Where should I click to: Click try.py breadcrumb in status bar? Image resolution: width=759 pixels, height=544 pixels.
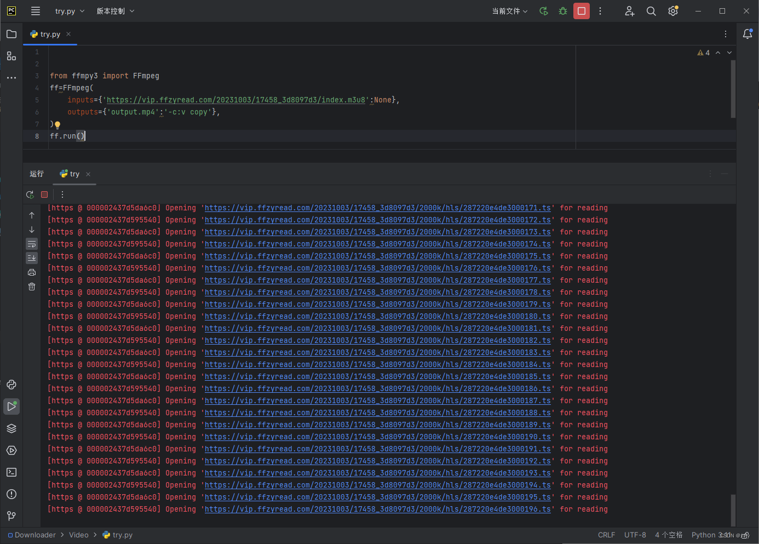(x=118, y=535)
